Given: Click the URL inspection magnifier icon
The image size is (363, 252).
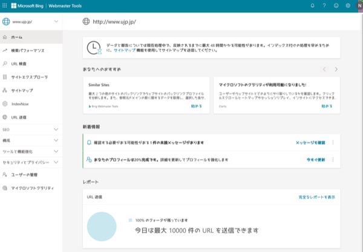Looking at the screenshot, I should coord(5,63).
